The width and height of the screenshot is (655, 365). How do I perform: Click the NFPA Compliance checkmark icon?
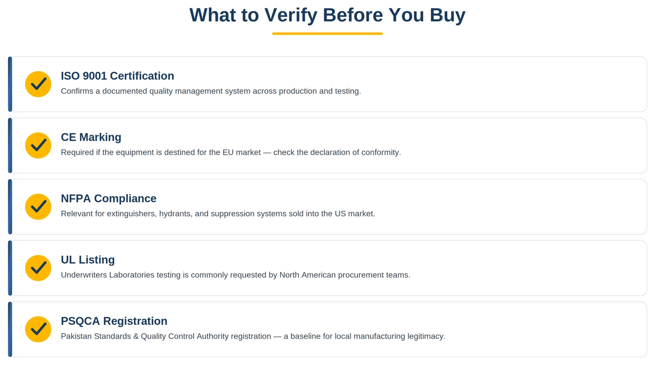click(38, 207)
